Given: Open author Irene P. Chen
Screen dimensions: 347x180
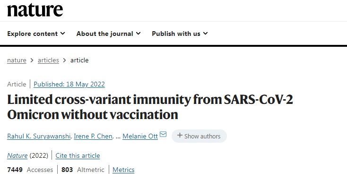Looking at the screenshot, I should point(93,136).
